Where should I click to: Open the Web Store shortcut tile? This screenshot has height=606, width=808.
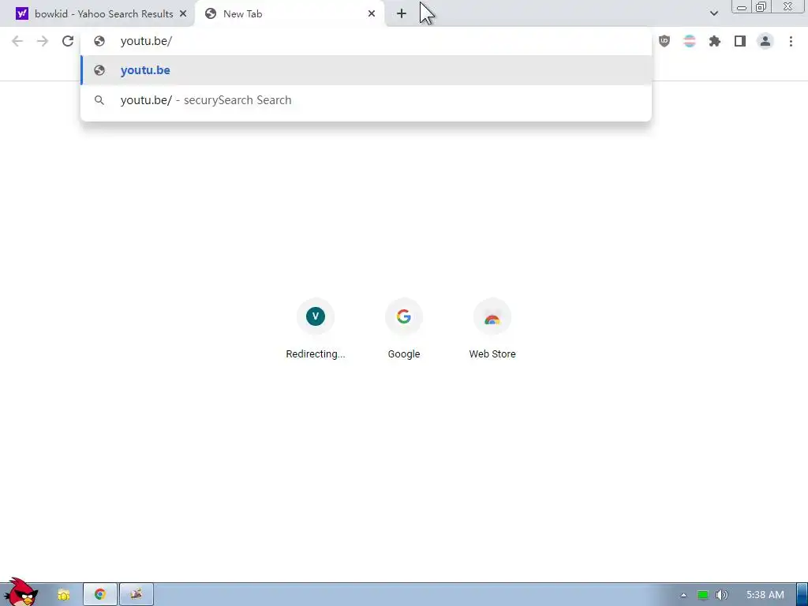(492, 329)
